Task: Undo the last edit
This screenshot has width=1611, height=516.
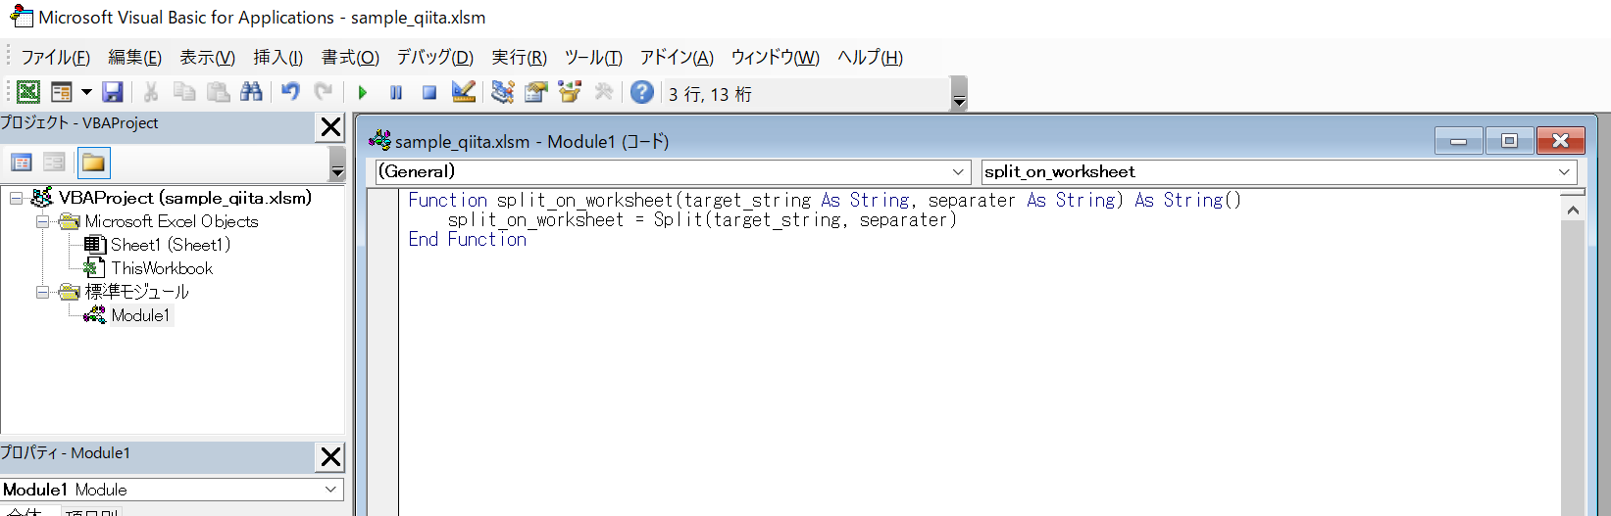Action: pos(290,92)
